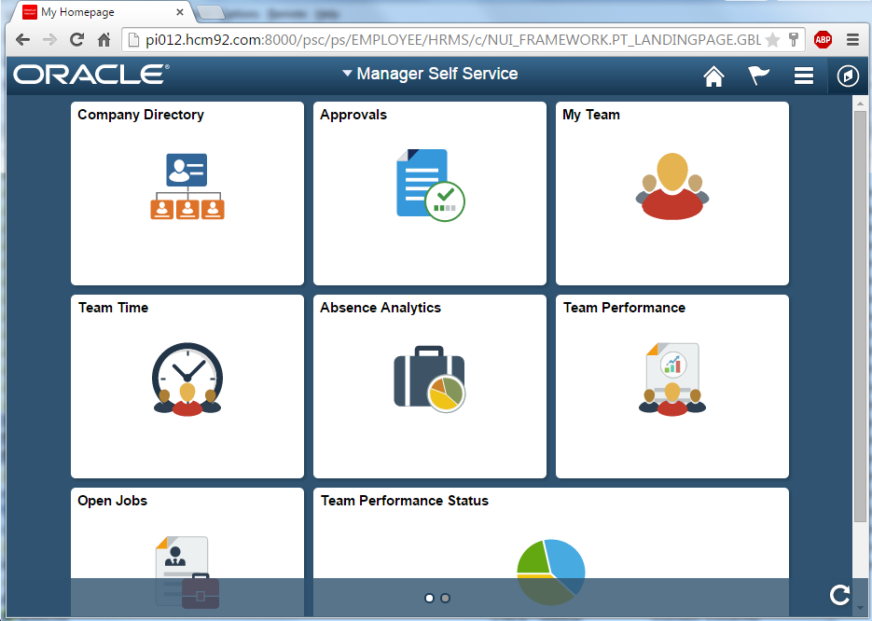Viewport: 872px width, 621px height.
Task: Open the NavBar compass menu
Action: click(x=848, y=76)
